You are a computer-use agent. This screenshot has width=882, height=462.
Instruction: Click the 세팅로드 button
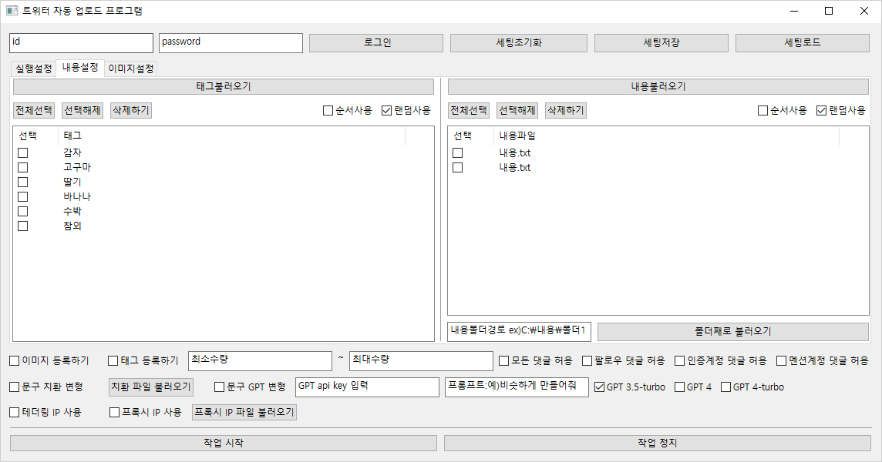tap(803, 43)
